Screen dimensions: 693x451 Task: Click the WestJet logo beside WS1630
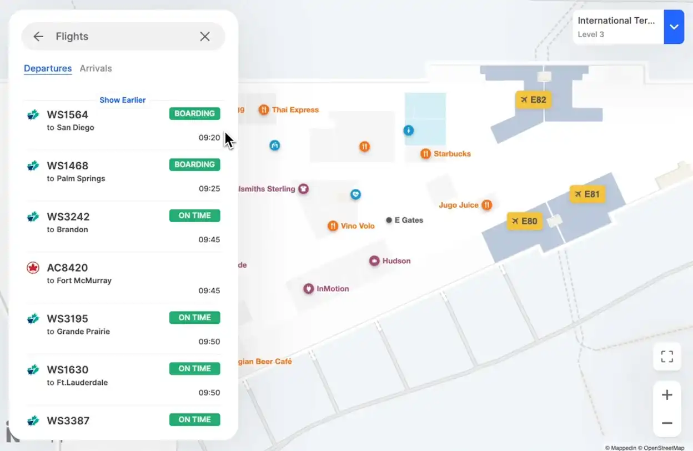click(x=33, y=370)
